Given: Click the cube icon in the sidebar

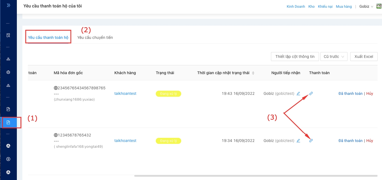Looking at the screenshot, I should click(x=8, y=72).
